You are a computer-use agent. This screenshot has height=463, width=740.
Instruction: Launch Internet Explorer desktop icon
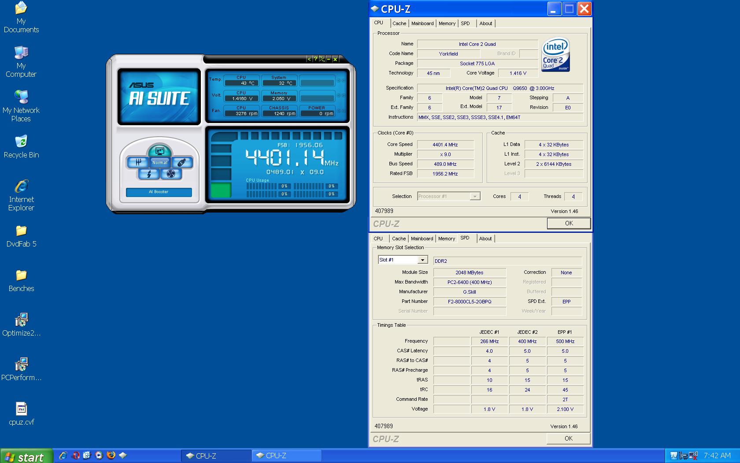pos(21,195)
